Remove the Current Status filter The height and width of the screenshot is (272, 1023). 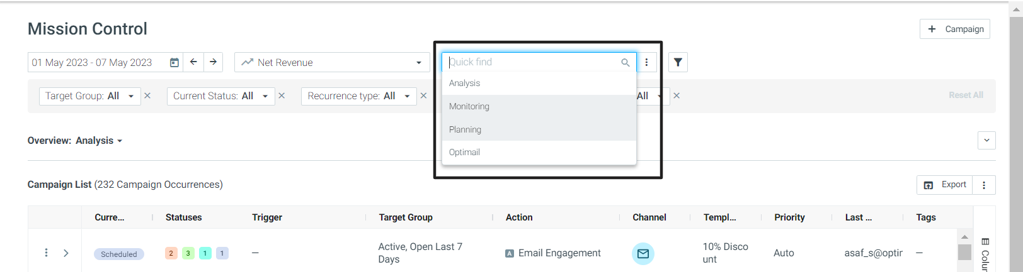pos(282,95)
